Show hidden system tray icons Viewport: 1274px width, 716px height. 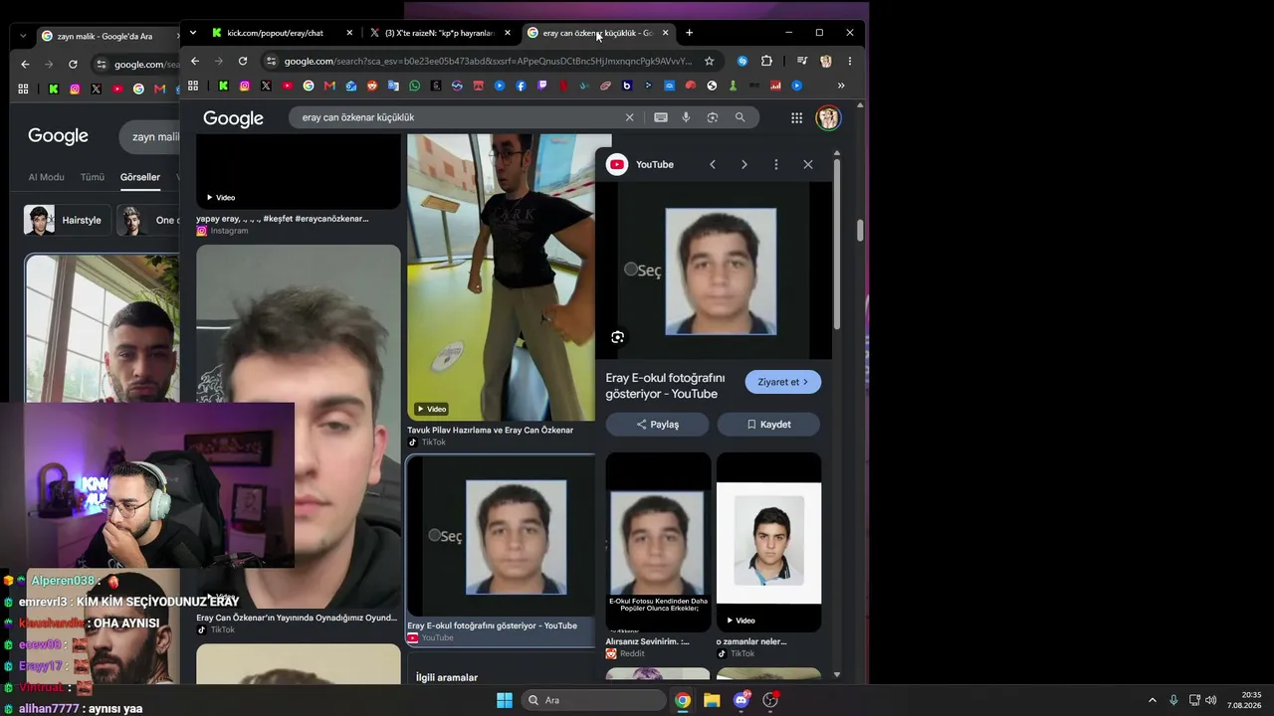1153,700
